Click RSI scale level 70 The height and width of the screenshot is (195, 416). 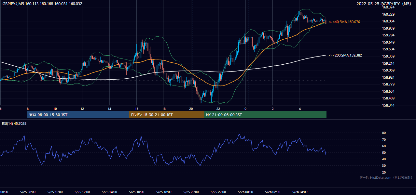pyautogui.click(x=384, y=139)
